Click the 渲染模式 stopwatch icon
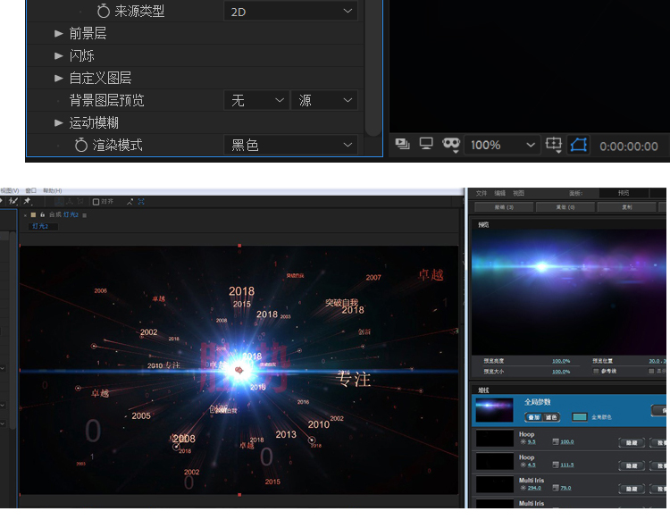The height and width of the screenshot is (528, 670). (81, 146)
